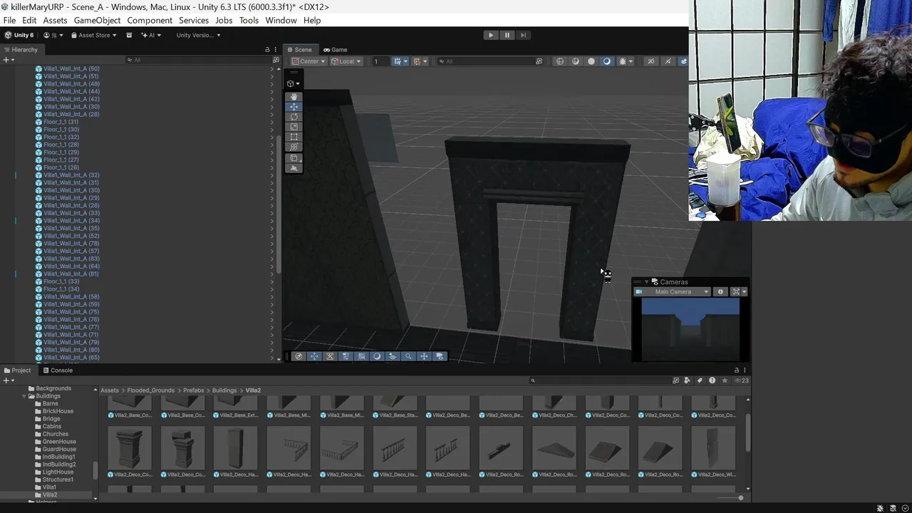Select the GreenHouse folder
912x513 pixels.
click(58, 442)
